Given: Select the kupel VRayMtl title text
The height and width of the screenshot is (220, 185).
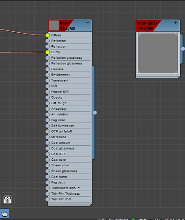Looking at the screenshot, I should coord(67,26).
